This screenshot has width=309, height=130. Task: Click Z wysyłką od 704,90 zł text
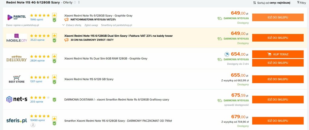click(235, 122)
